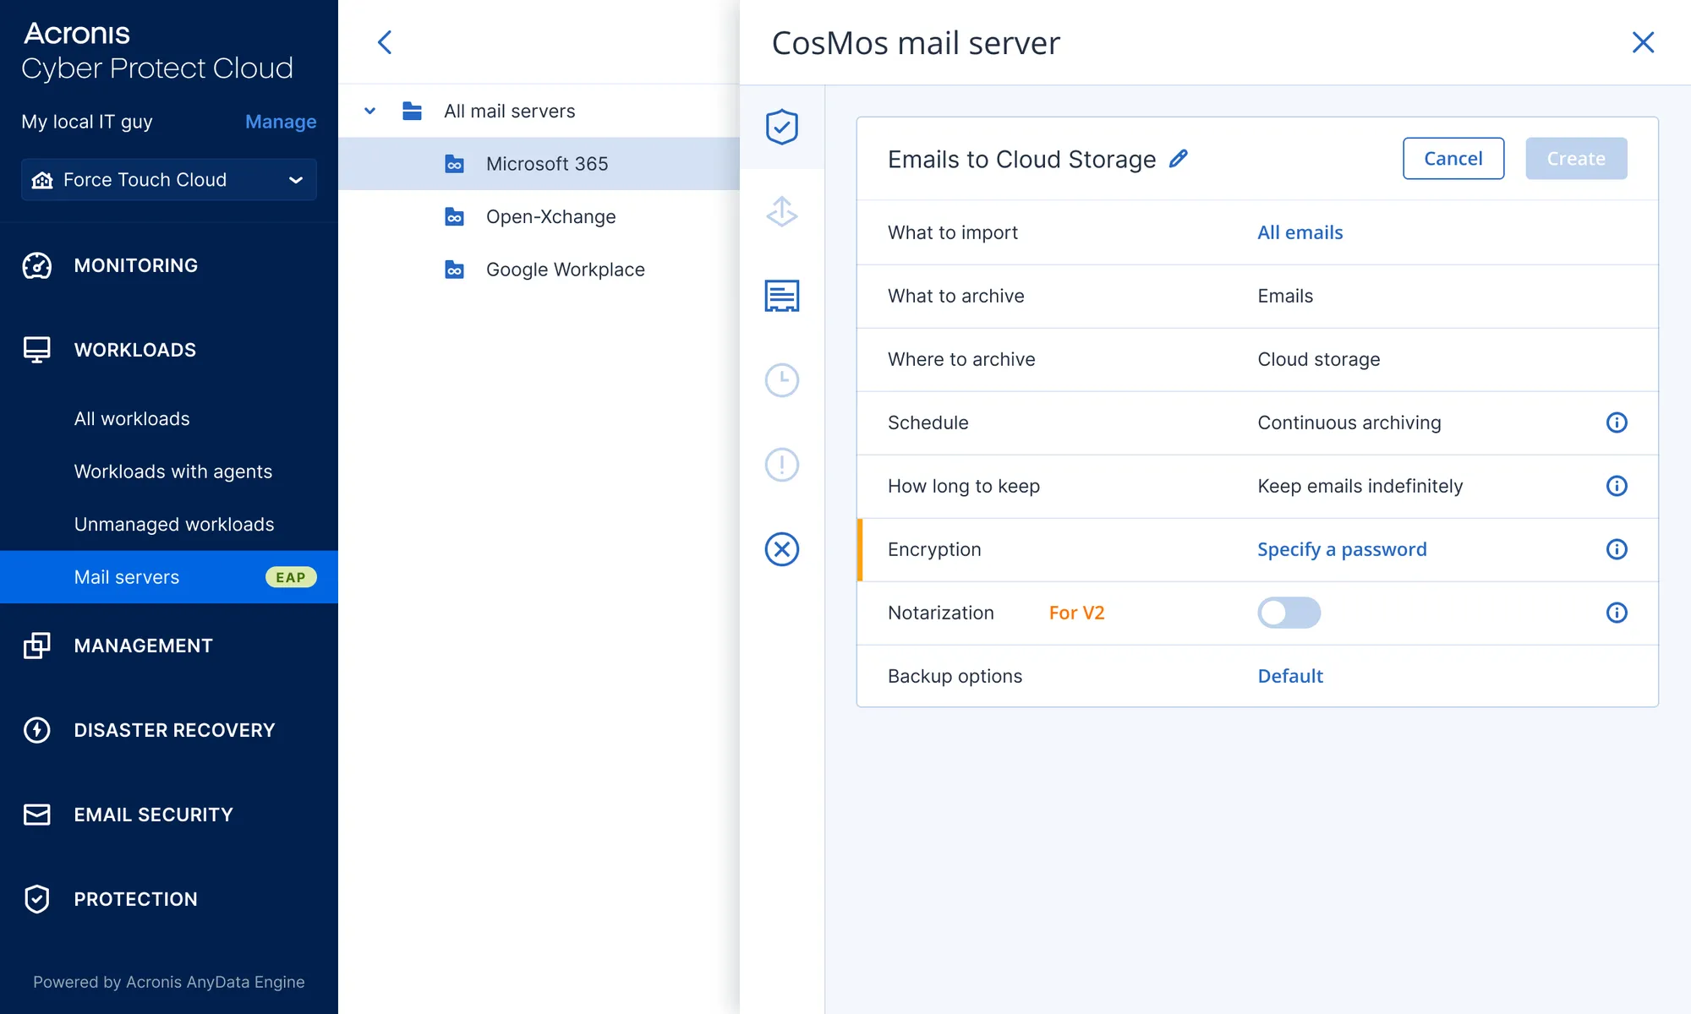The image size is (1691, 1014).
Task: Click the recovery arrows icon in panel
Action: coord(781,211)
